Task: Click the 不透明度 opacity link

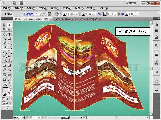Action: point(28,14)
